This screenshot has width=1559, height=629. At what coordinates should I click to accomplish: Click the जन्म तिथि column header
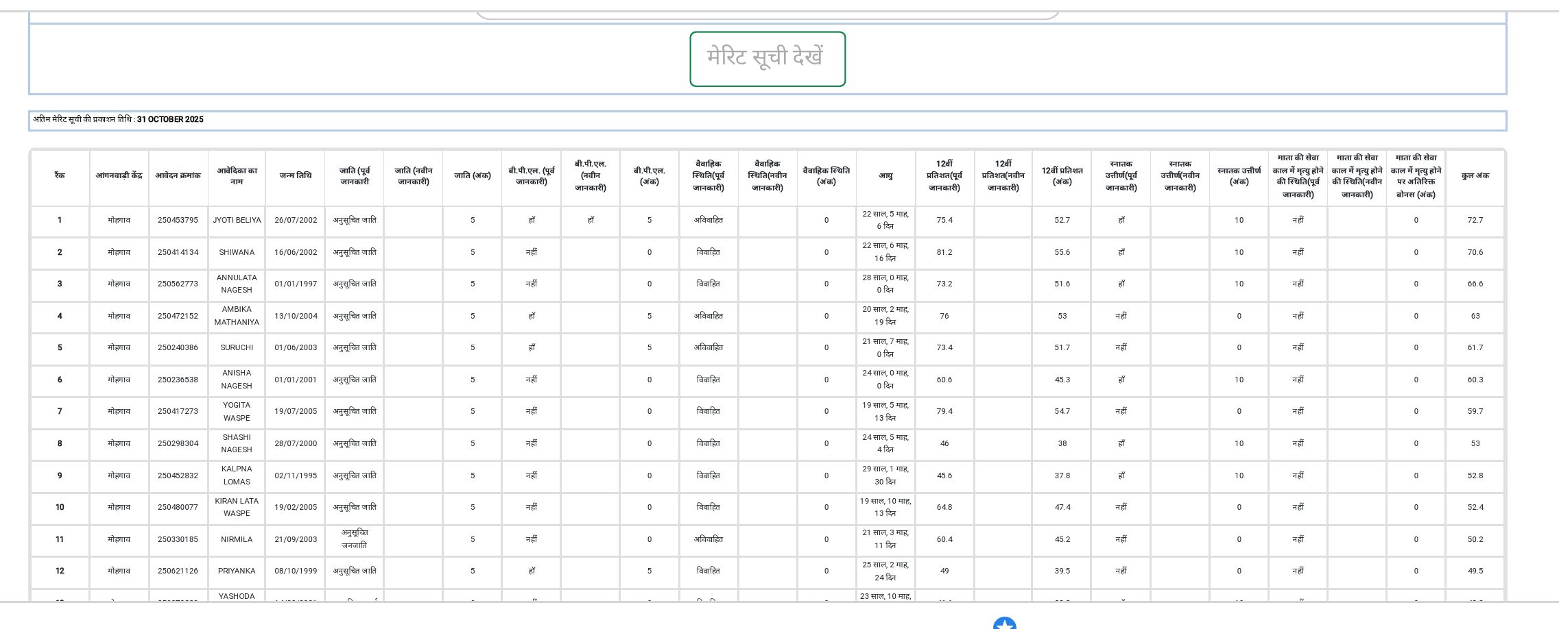tap(296, 176)
